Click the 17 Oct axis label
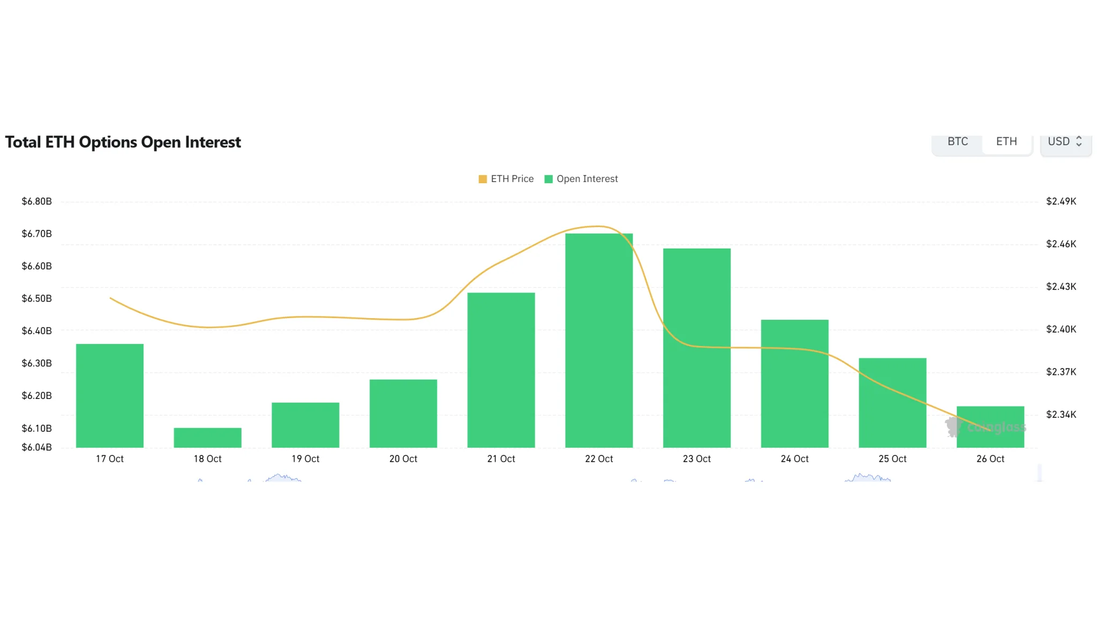This screenshot has width=1097, height=617. click(x=110, y=459)
